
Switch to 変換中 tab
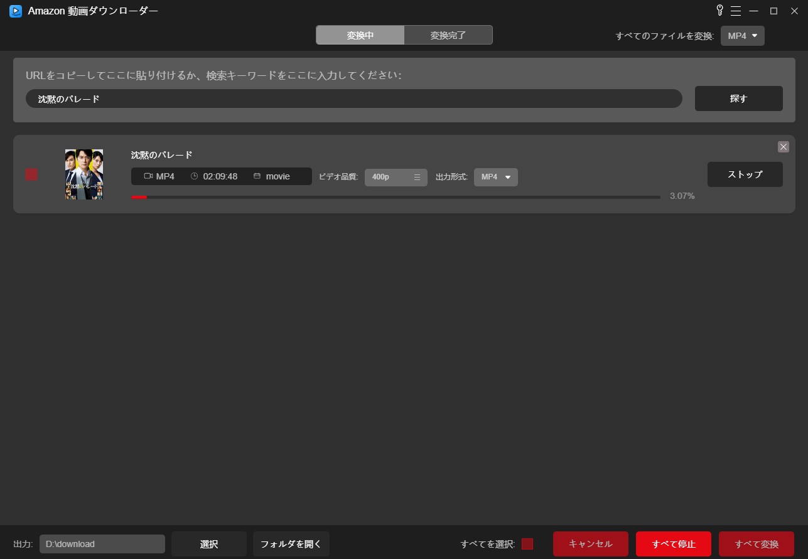[x=360, y=35]
